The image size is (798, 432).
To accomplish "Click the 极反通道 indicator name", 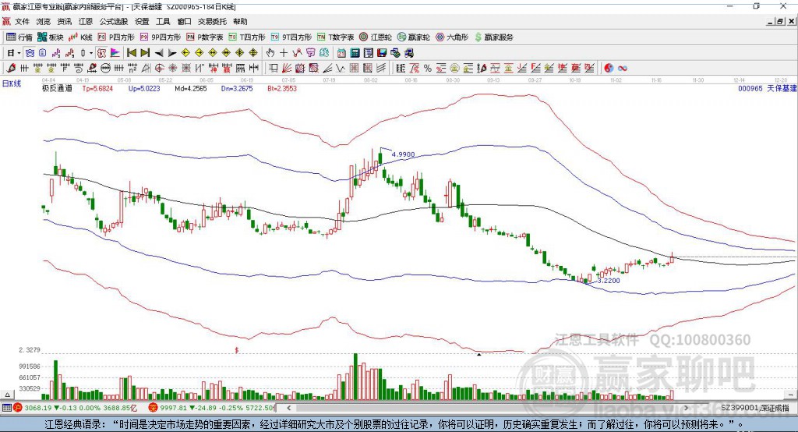I will coord(57,89).
